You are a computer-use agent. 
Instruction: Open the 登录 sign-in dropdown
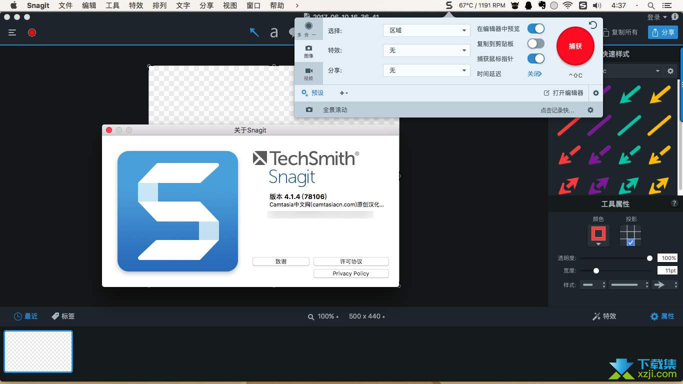[657, 17]
